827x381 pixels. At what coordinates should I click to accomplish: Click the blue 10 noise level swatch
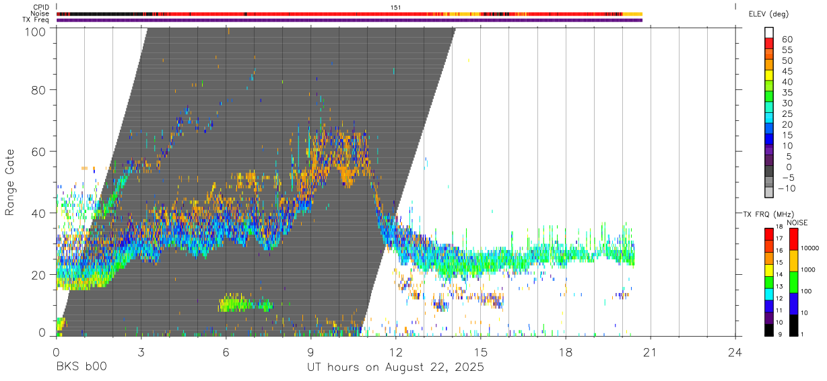[x=794, y=304]
